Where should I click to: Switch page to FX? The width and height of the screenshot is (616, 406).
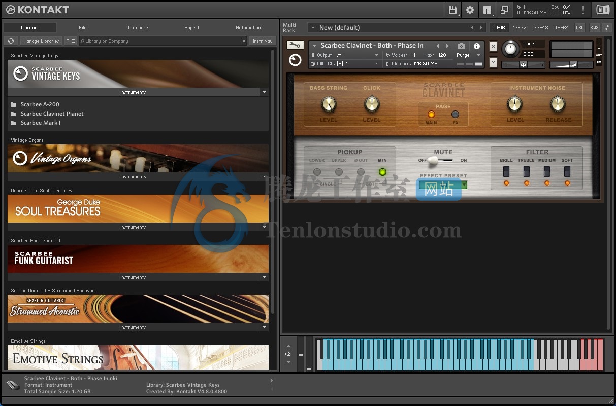[455, 115]
